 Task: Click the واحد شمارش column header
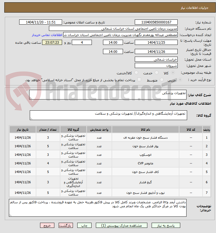coord(99,130)
